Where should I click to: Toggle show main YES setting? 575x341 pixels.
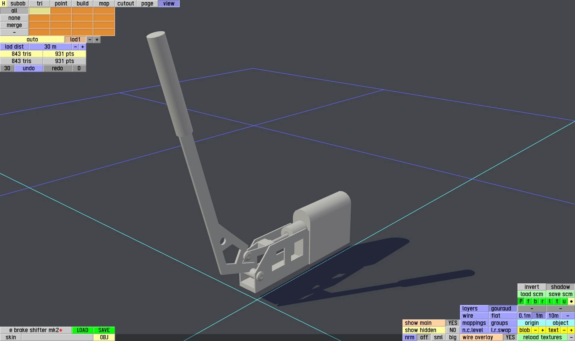pyautogui.click(x=453, y=323)
